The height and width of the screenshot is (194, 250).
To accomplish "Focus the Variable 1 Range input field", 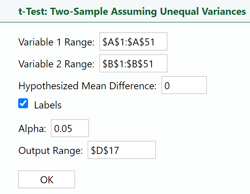I will pos(133,42).
